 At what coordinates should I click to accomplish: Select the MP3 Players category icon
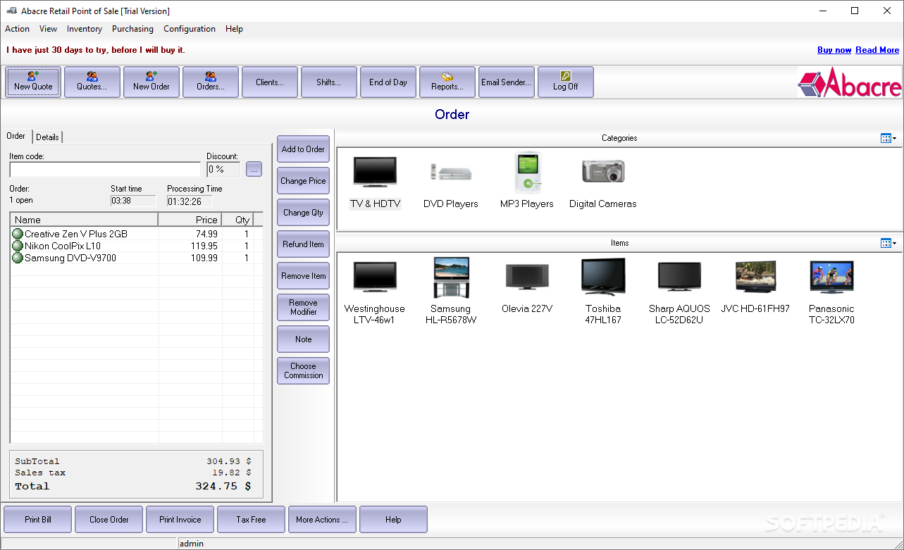tap(527, 182)
